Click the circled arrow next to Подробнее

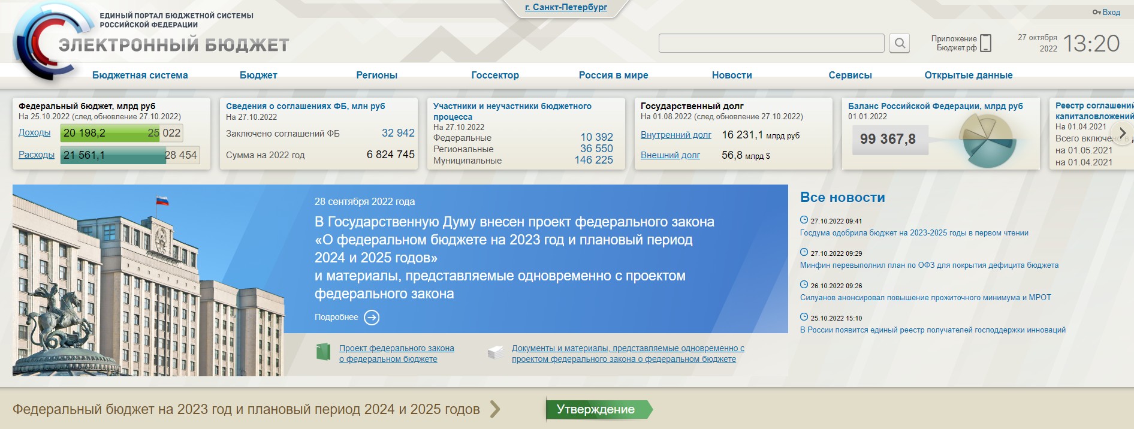coord(372,318)
